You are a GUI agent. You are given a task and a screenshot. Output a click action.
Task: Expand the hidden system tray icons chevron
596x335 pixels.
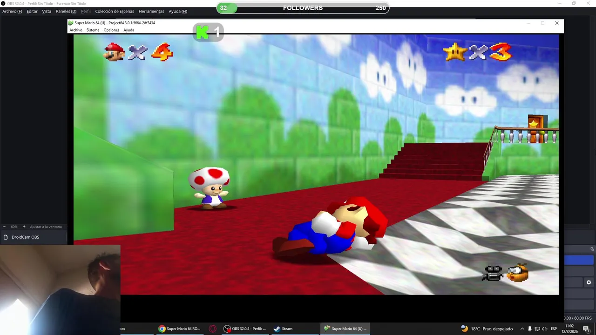point(522,328)
